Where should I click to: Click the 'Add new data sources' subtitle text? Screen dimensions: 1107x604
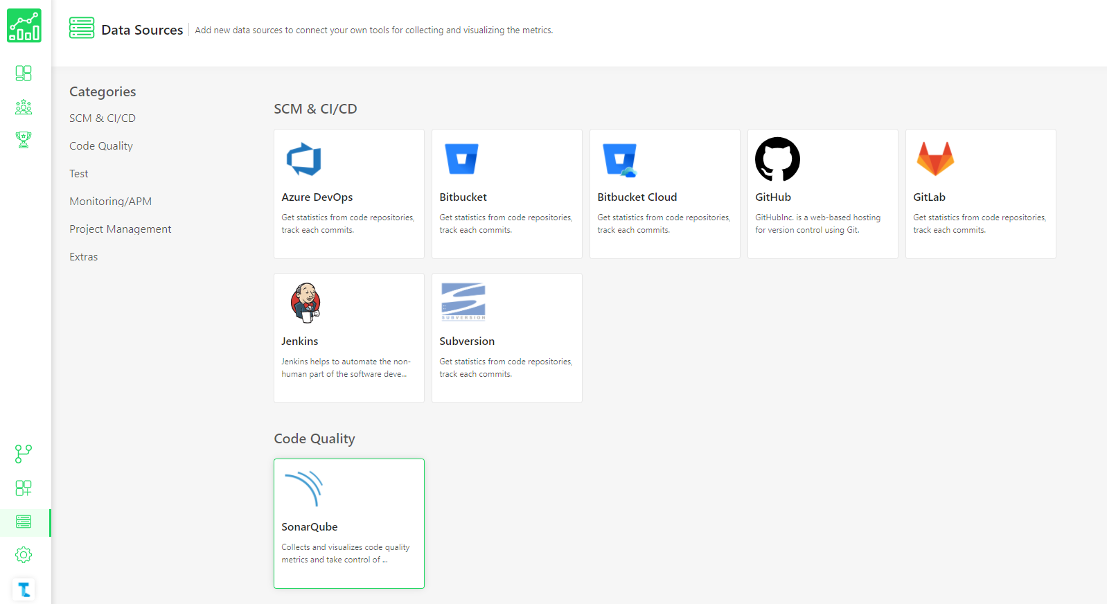pyautogui.click(x=374, y=30)
